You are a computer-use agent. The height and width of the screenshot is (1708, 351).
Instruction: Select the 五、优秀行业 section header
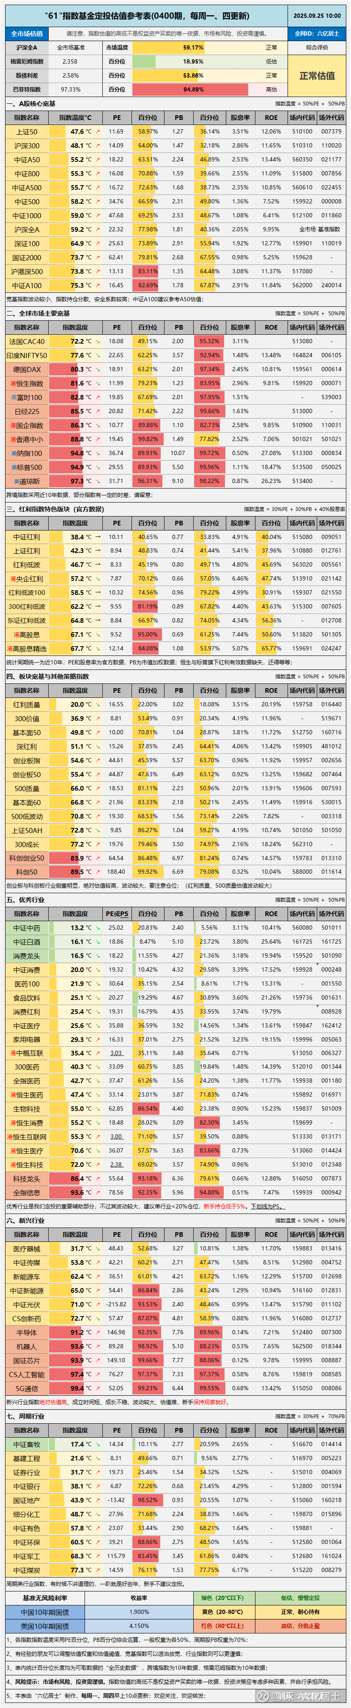(x=26, y=900)
